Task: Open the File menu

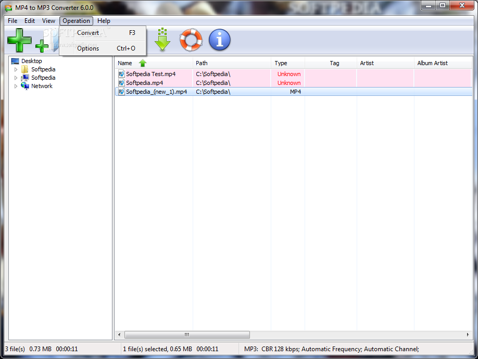Action: click(x=12, y=21)
